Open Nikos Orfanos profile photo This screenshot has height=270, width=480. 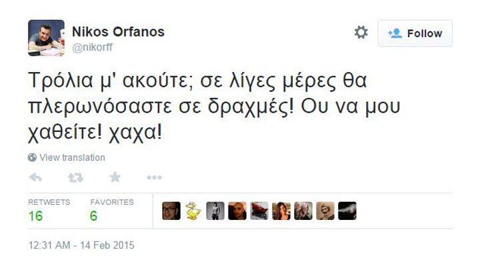[x=46, y=38]
